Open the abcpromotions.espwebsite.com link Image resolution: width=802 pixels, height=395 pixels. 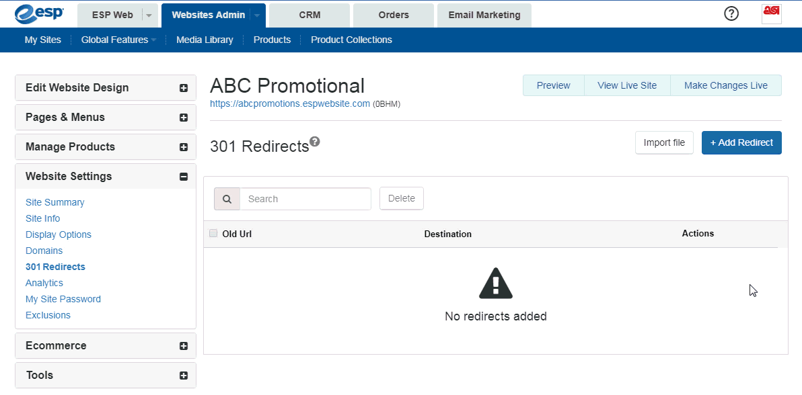[290, 103]
